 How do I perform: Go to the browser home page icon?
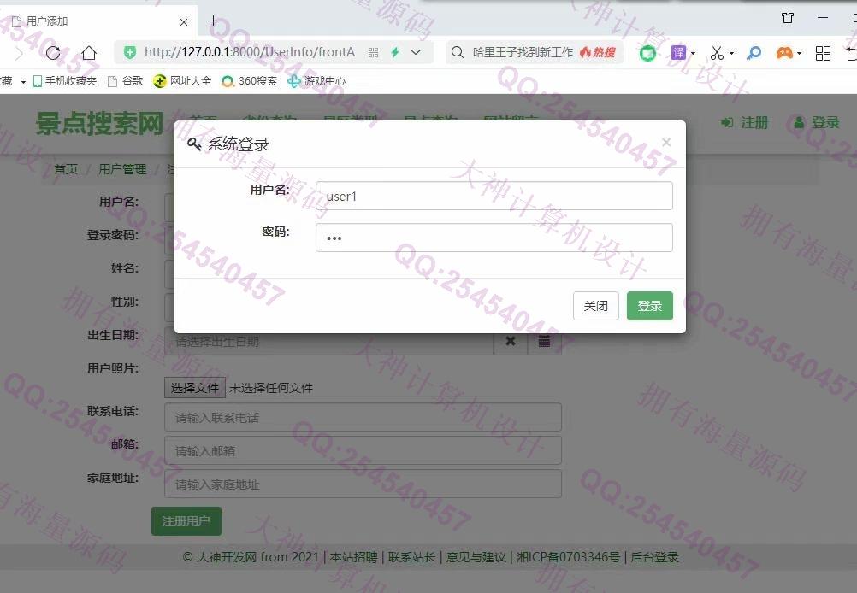(89, 52)
